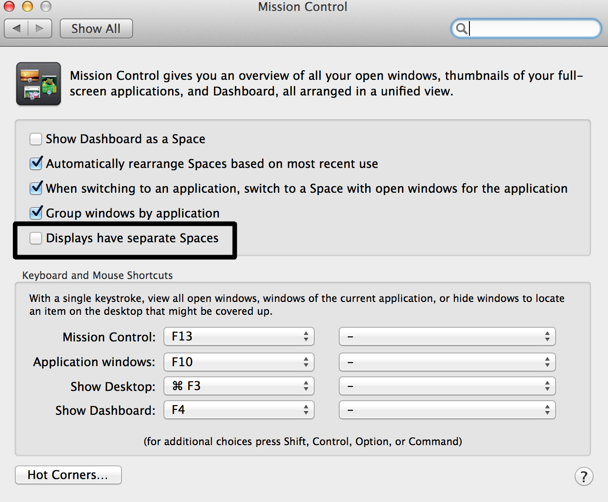Click the Show All button
This screenshot has height=502, width=608.
point(96,28)
